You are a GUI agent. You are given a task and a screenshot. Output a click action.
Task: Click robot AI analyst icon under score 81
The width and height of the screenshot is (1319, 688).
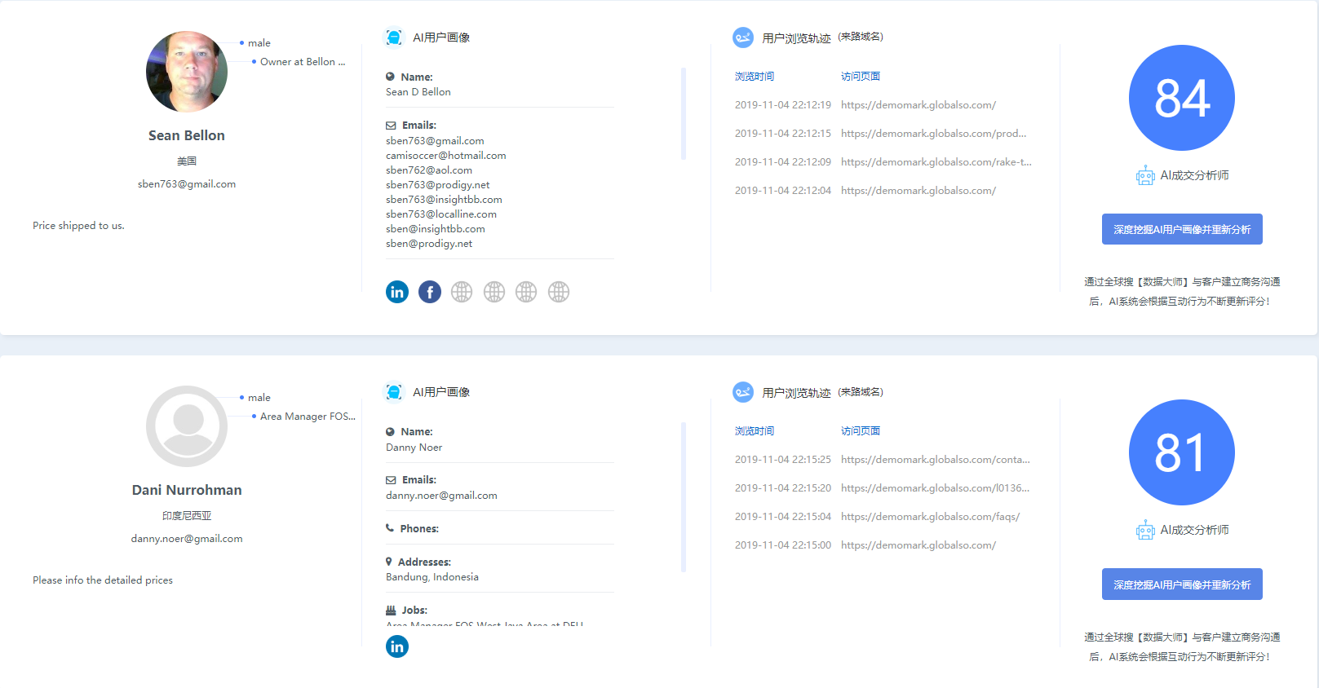[x=1145, y=531]
